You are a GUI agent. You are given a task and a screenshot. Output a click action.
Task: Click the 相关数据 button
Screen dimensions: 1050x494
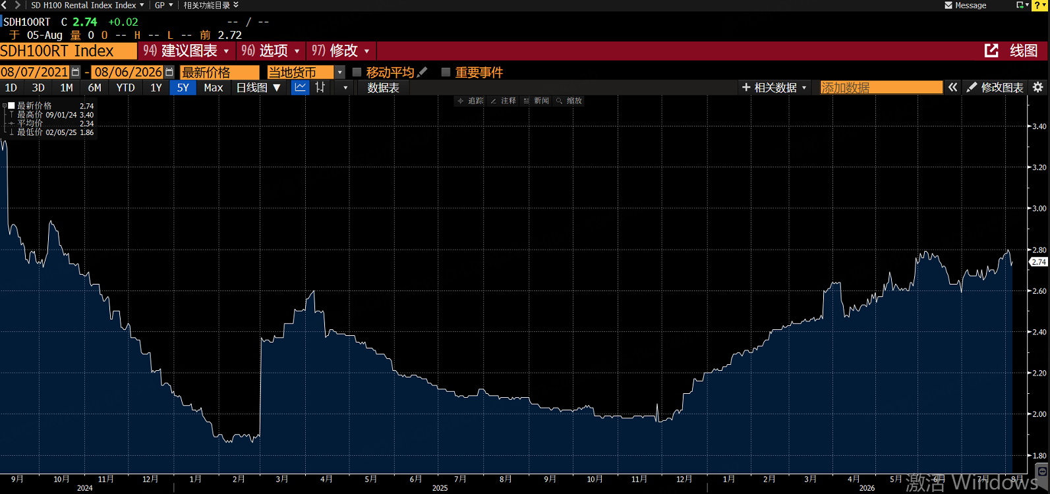[x=774, y=88]
